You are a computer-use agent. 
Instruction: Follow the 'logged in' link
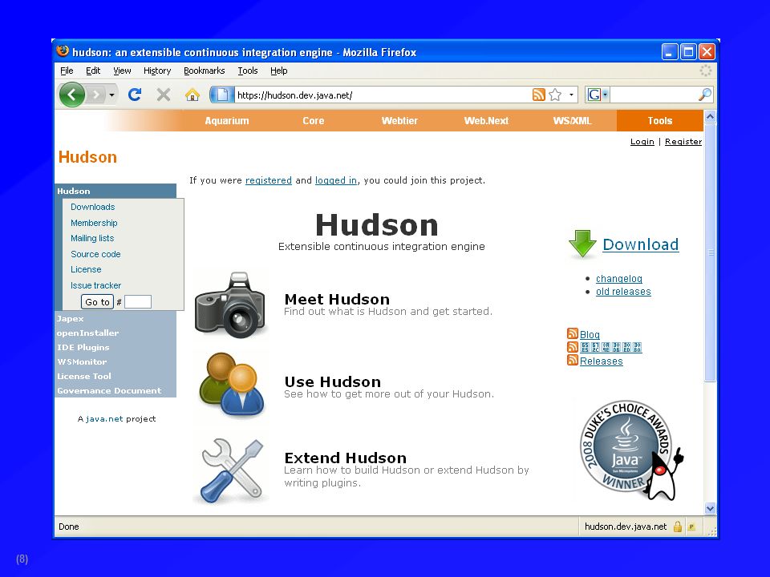336,180
